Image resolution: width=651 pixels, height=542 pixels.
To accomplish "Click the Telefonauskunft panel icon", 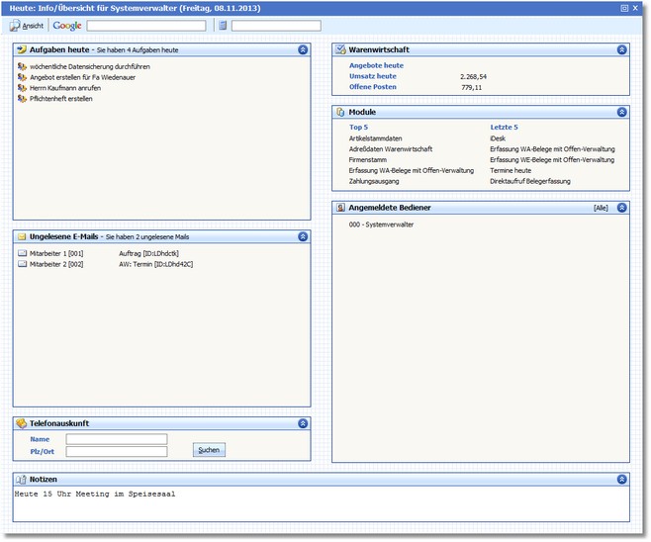I will tap(22, 423).
